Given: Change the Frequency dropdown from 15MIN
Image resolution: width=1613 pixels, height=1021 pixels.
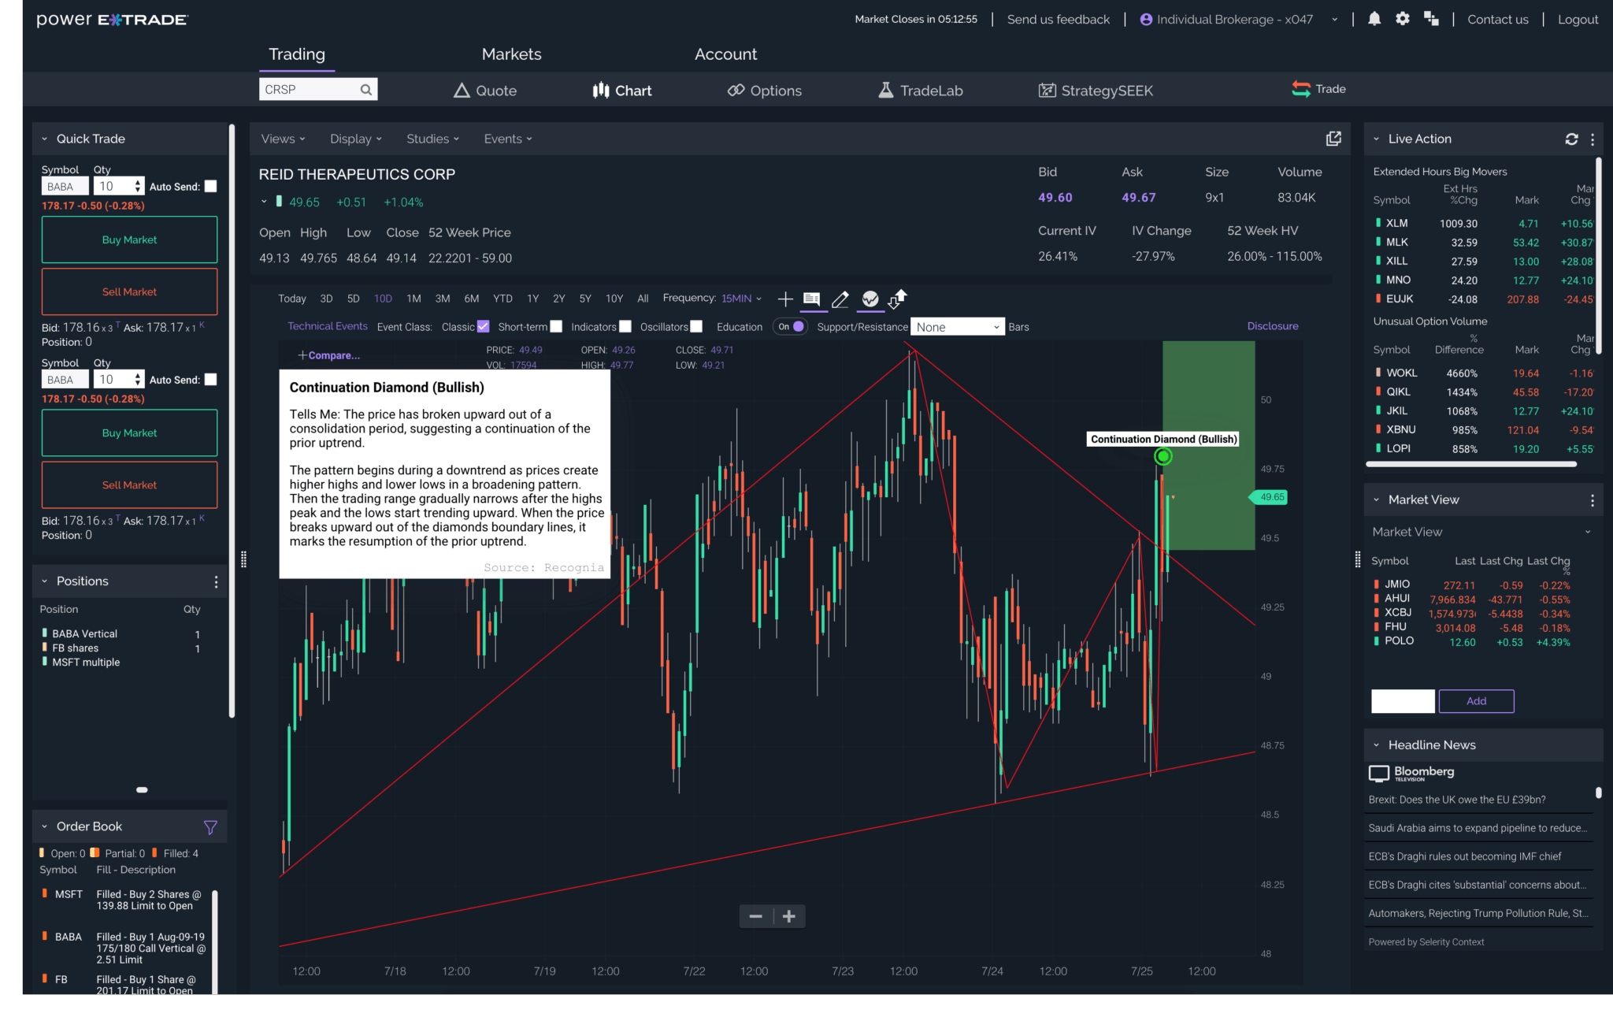Looking at the screenshot, I should pyautogui.click(x=739, y=298).
